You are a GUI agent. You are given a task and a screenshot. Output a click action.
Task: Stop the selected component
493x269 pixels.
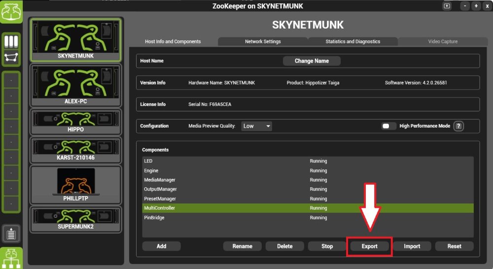327,246
